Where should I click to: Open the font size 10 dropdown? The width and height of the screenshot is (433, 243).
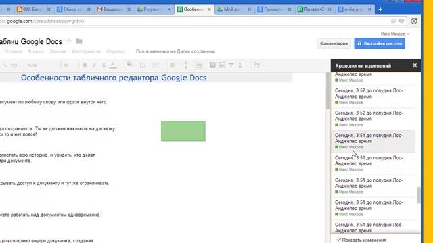[x=70, y=65]
